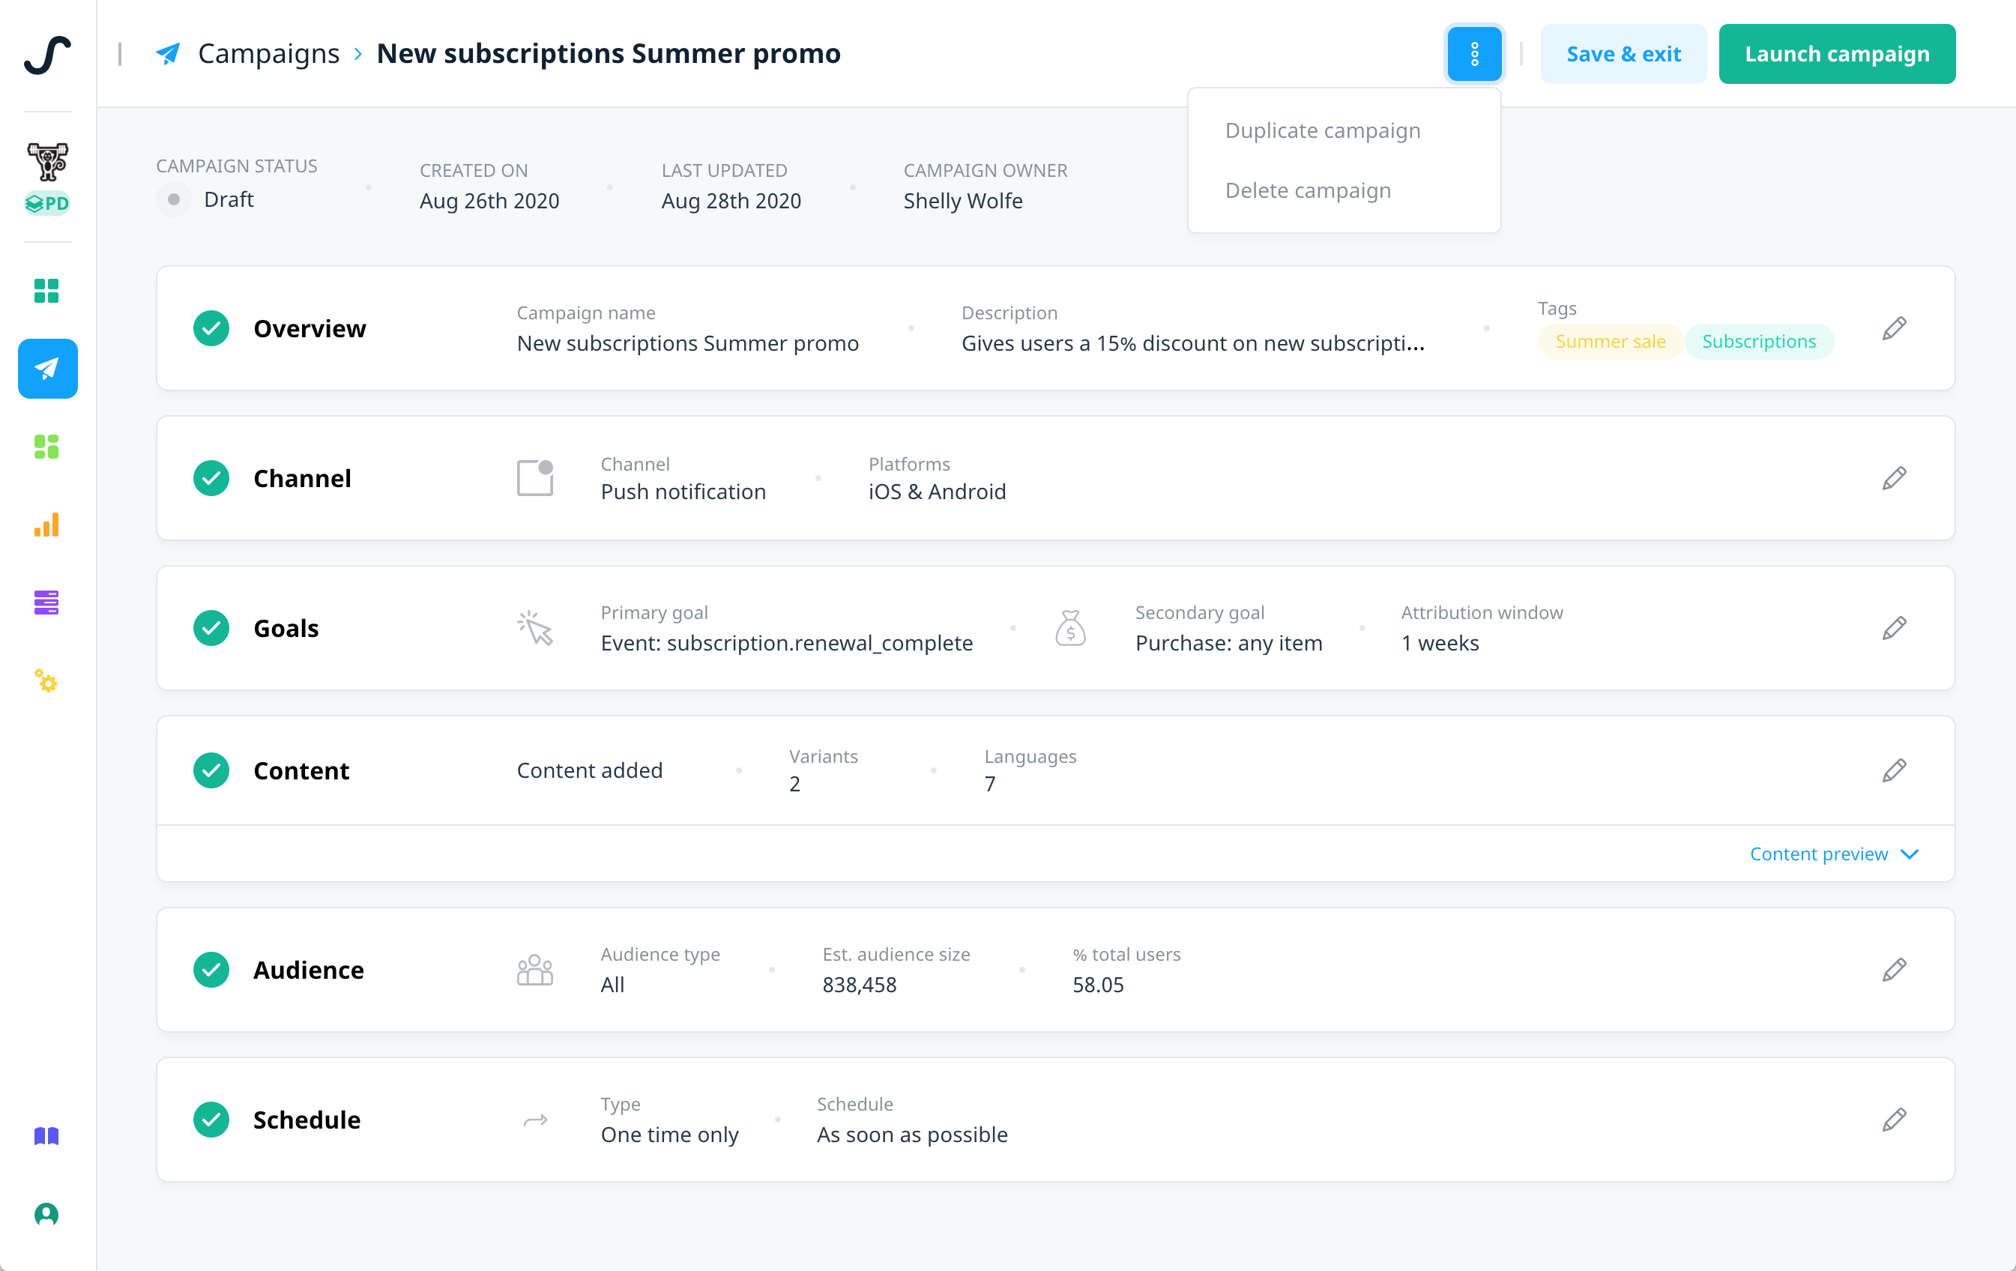Click the Overview section heading

[x=310, y=328]
